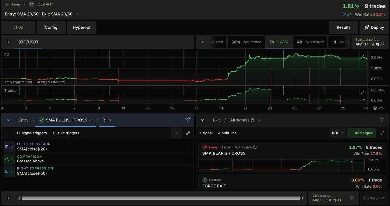
Task: Click the green trend icon near Win Rate
Action: 349,14
